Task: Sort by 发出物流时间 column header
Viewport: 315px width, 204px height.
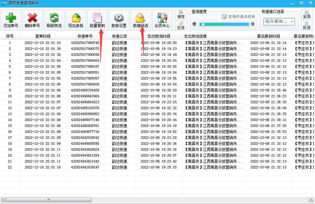Action: click(x=158, y=36)
